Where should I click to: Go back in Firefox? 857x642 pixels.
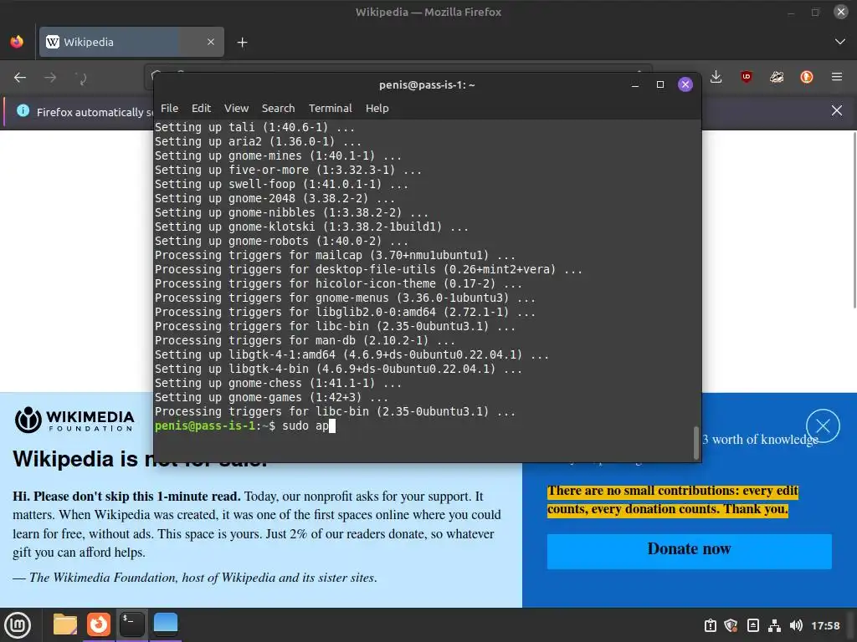coord(20,78)
